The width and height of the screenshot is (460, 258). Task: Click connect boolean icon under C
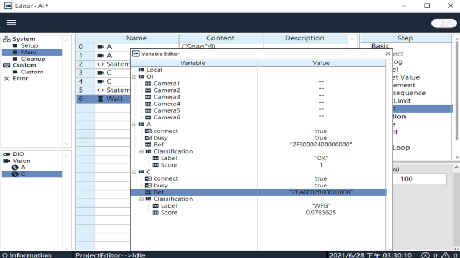(149, 178)
